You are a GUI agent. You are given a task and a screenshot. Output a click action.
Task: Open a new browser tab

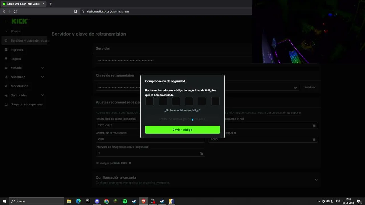(x=50, y=4)
